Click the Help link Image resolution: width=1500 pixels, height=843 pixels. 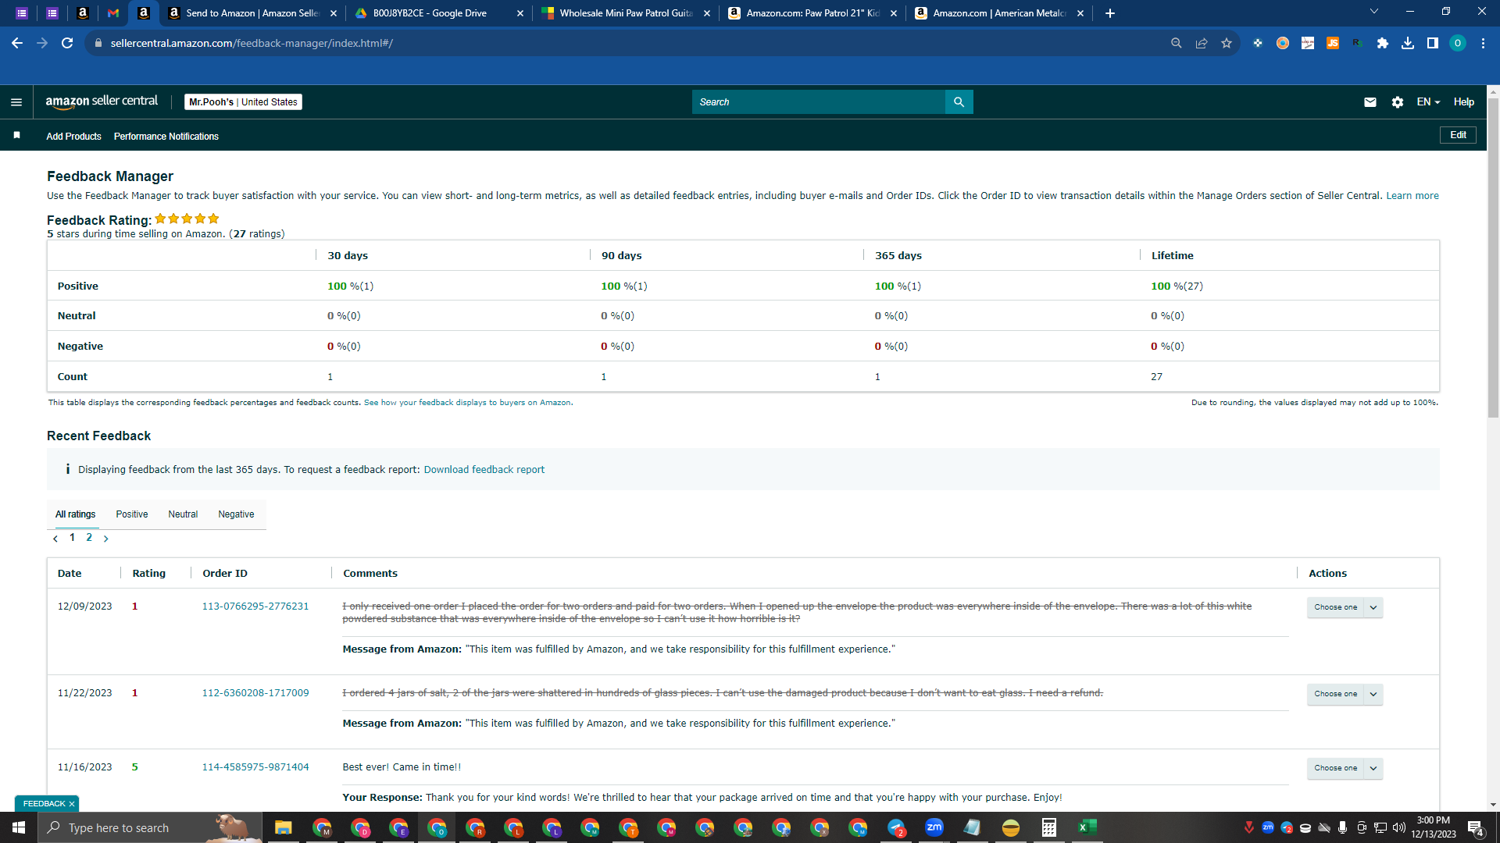(x=1464, y=102)
